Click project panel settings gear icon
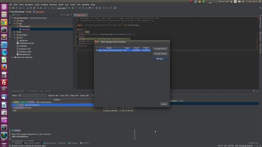The width and height of the screenshot is (262, 147). click(68, 15)
